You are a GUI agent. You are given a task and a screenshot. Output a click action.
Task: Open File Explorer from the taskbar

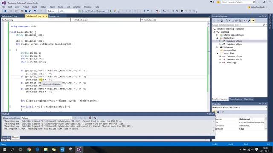click(46, 150)
